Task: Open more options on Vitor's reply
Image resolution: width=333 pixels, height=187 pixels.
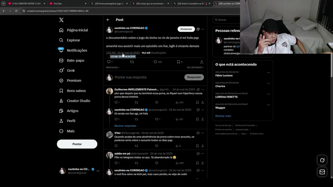Action: tap(203, 133)
